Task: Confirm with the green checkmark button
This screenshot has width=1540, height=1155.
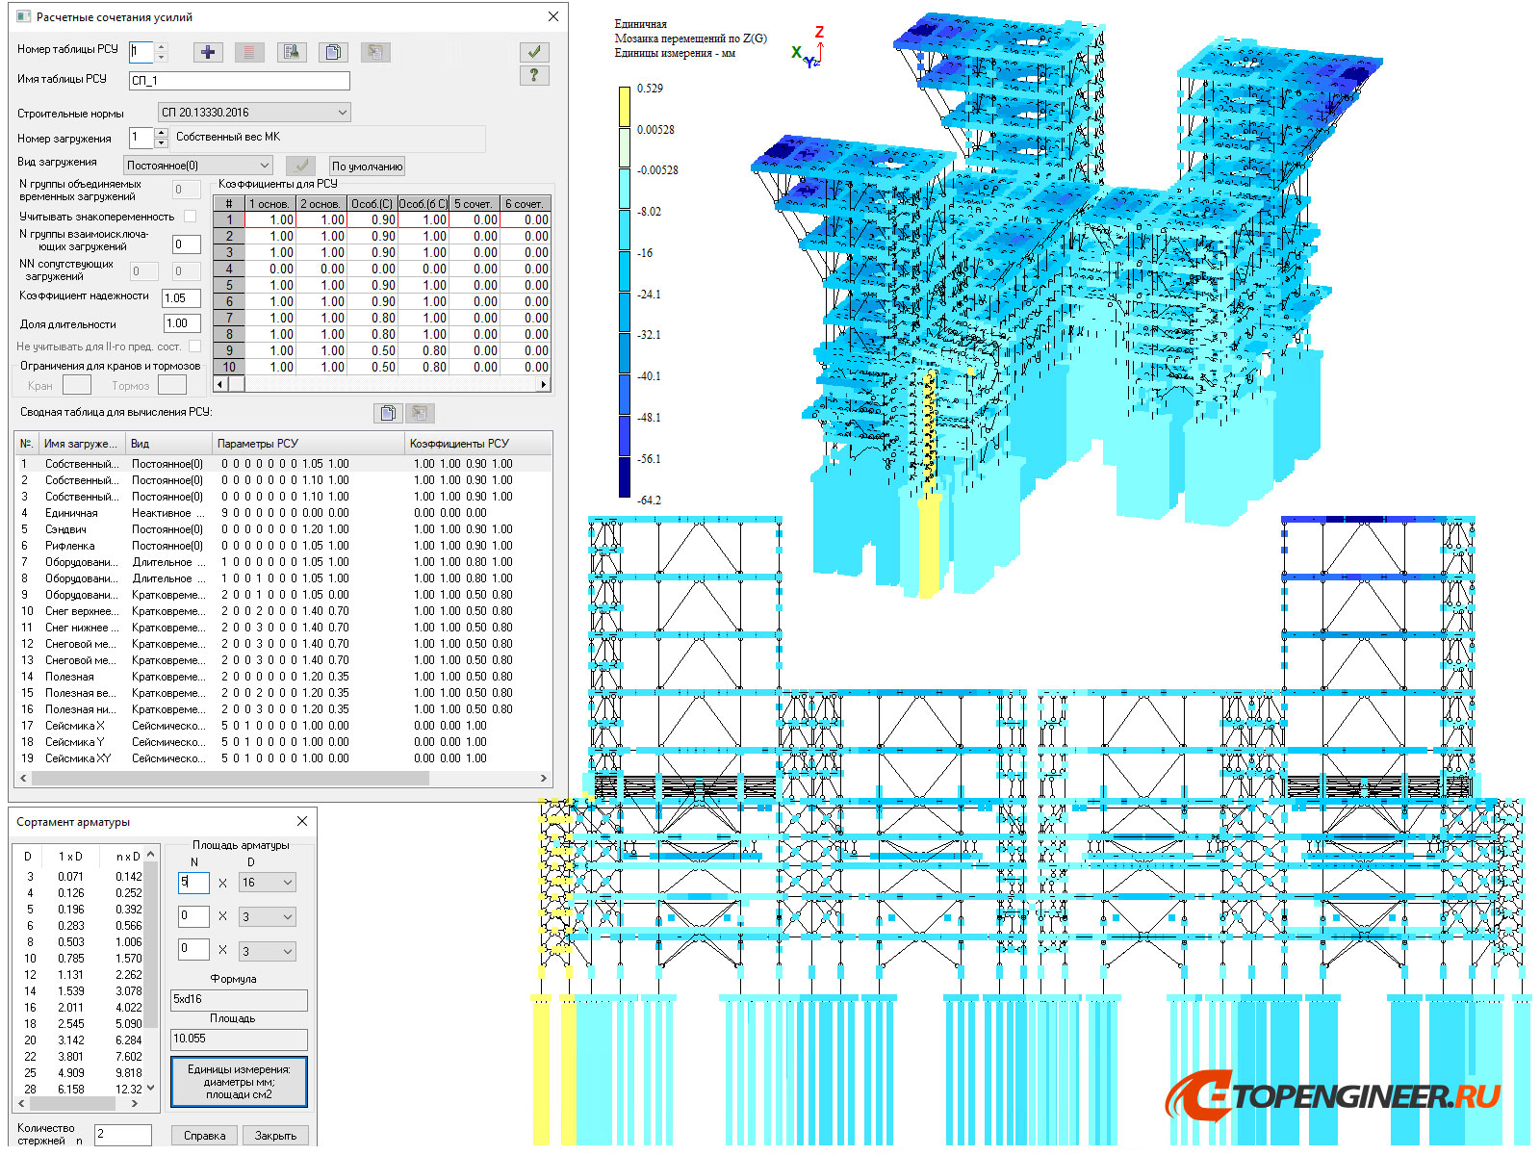Action: tap(534, 52)
